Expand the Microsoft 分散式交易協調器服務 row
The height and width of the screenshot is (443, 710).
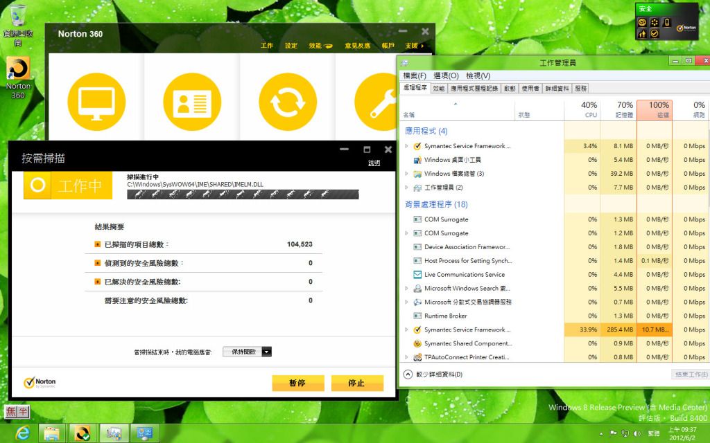406,302
